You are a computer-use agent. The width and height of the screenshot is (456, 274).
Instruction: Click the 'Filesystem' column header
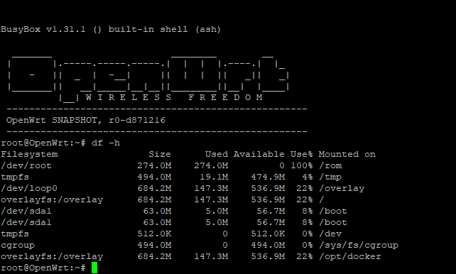click(29, 154)
